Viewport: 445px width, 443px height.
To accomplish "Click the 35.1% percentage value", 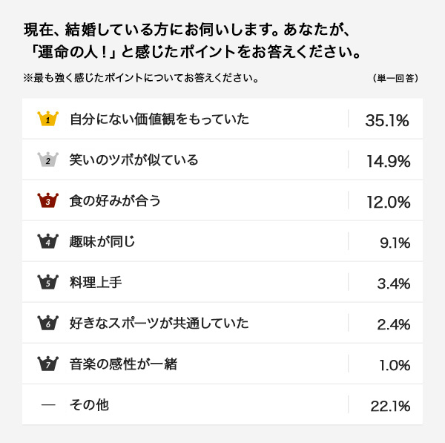I will tap(387, 120).
